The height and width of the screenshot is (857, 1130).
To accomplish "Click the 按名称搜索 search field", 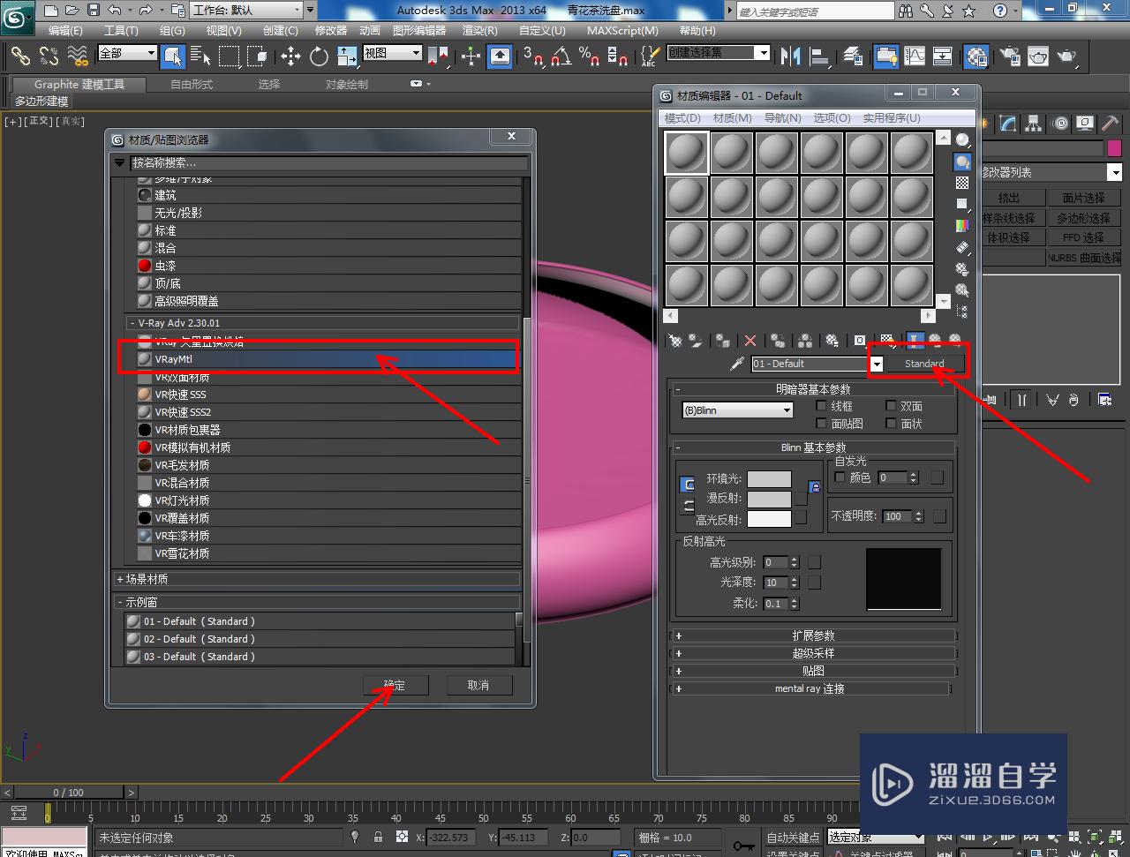I will pos(328,162).
